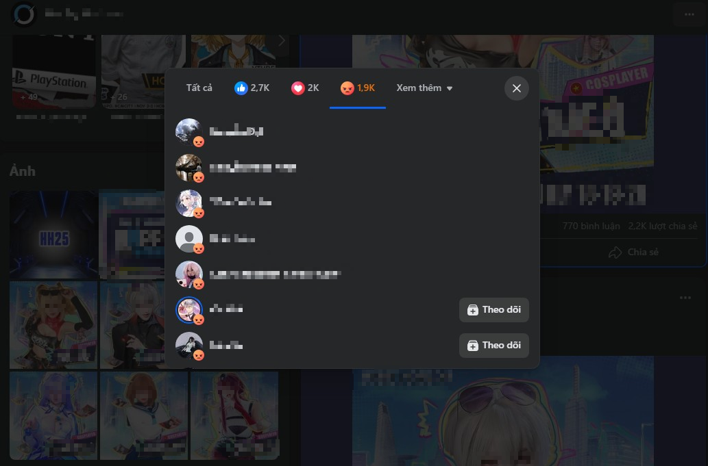Screen dimensions: 708x466
Task: Open the second user's avatar in list
Action: click(x=189, y=167)
